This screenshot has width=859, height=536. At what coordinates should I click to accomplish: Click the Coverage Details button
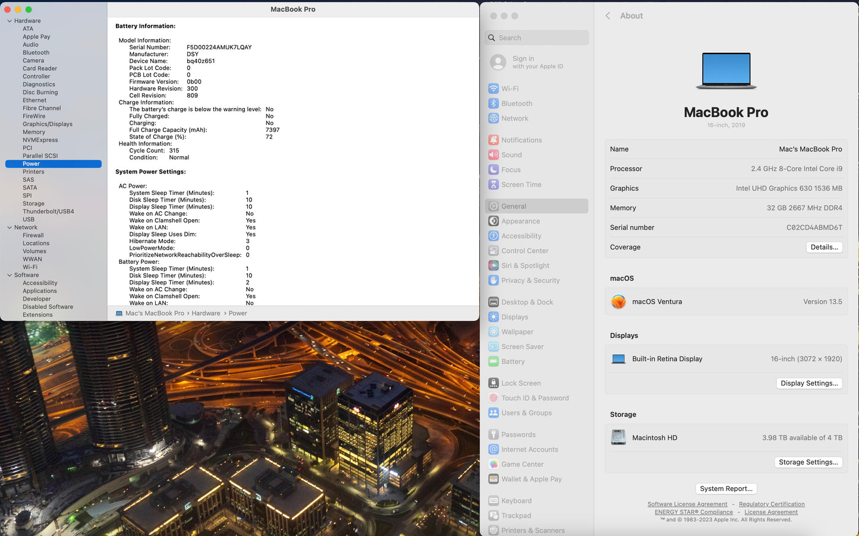click(x=824, y=247)
